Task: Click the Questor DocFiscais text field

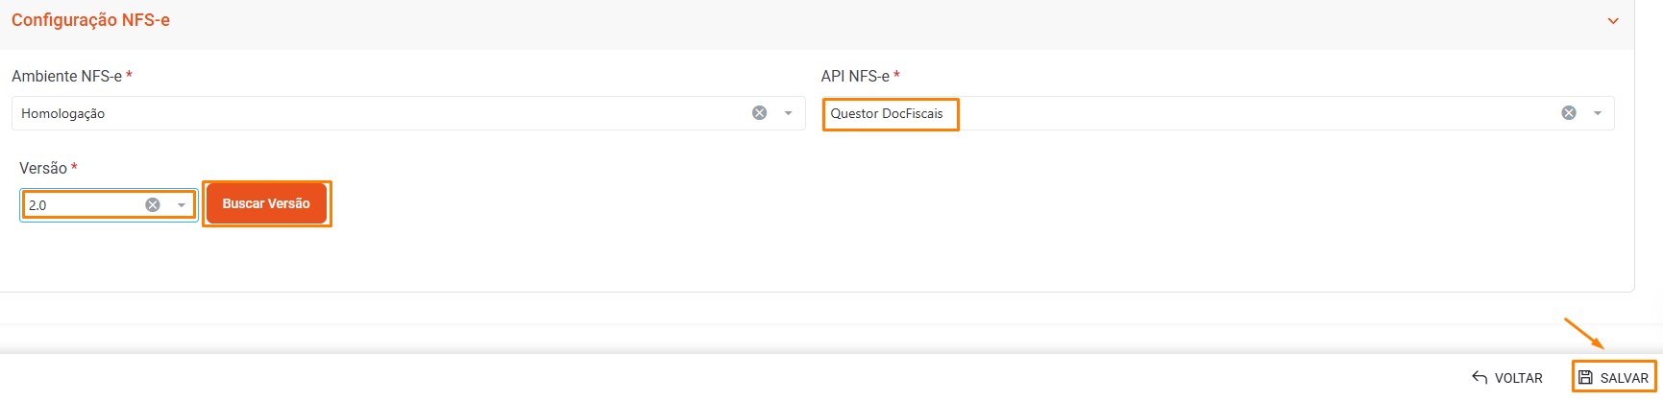Action: click(x=887, y=113)
